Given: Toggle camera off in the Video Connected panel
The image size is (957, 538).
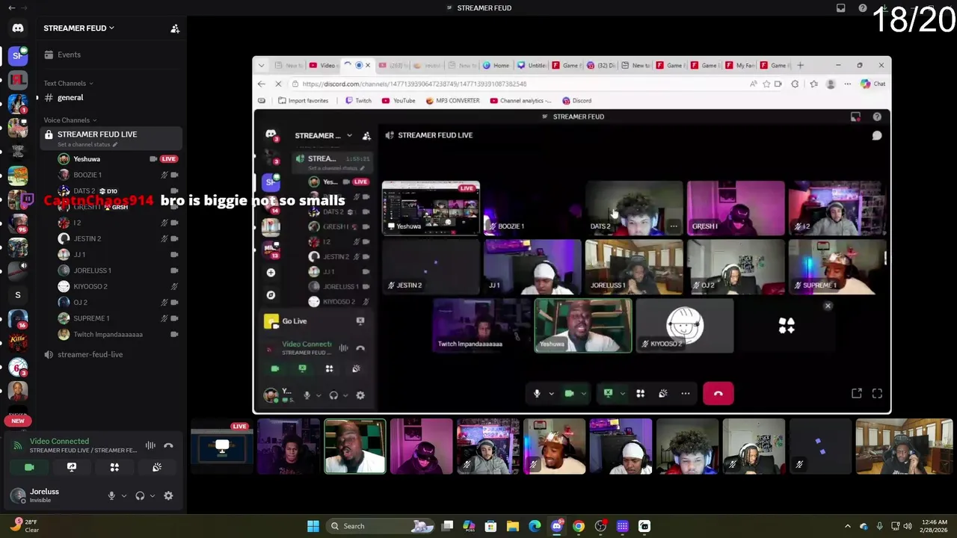Looking at the screenshot, I should coord(29,467).
